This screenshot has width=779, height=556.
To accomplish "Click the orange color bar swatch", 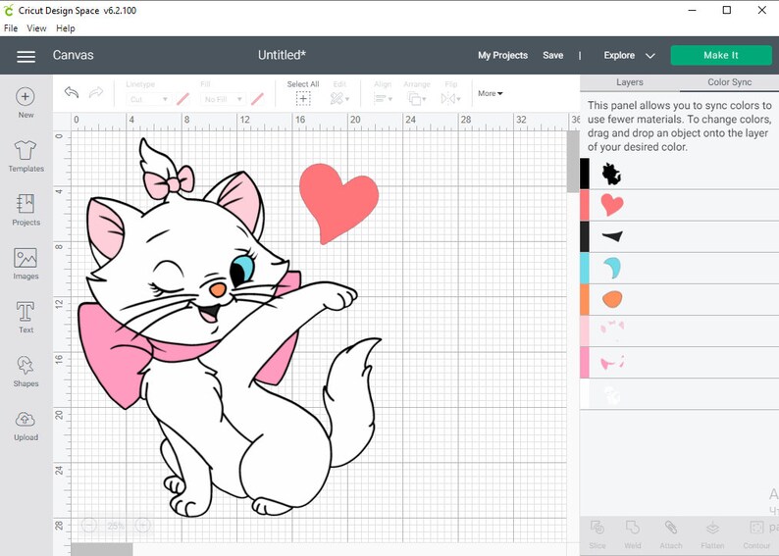I will (585, 299).
